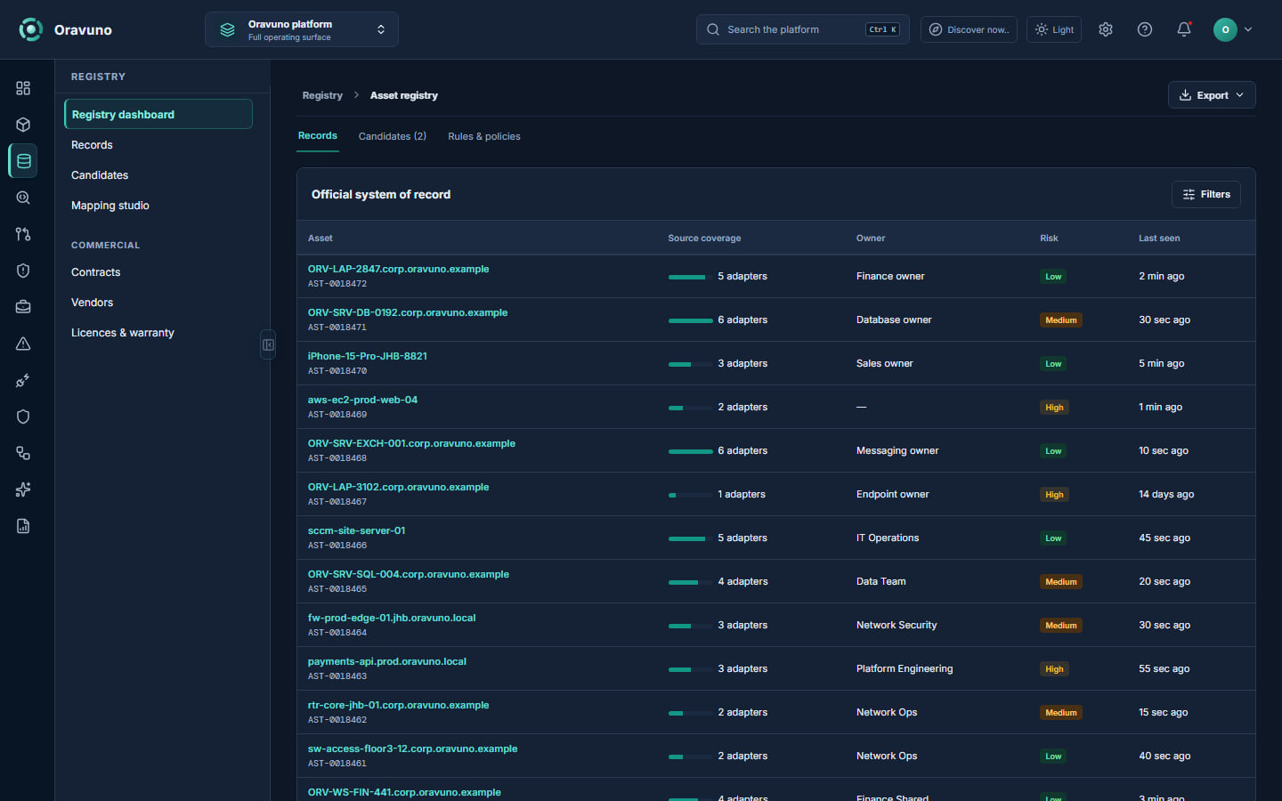
Task: Open the notifications bell
Action: point(1184,29)
